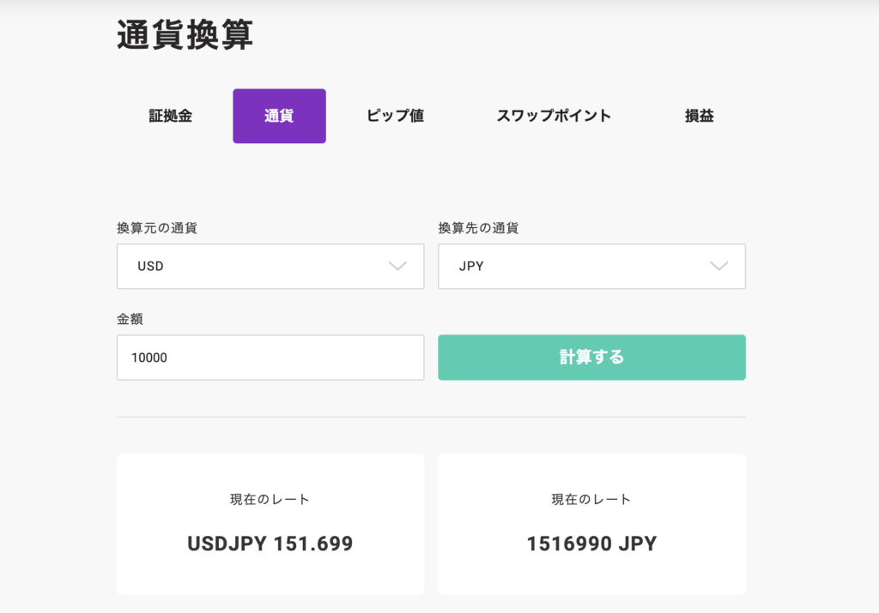Click the 換算先の通貨 label
This screenshot has width=879, height=613.
(478, 228)
